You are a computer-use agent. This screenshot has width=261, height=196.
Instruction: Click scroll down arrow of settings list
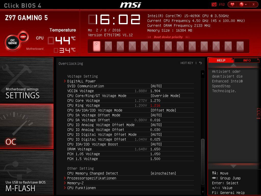tap(203, 192)
